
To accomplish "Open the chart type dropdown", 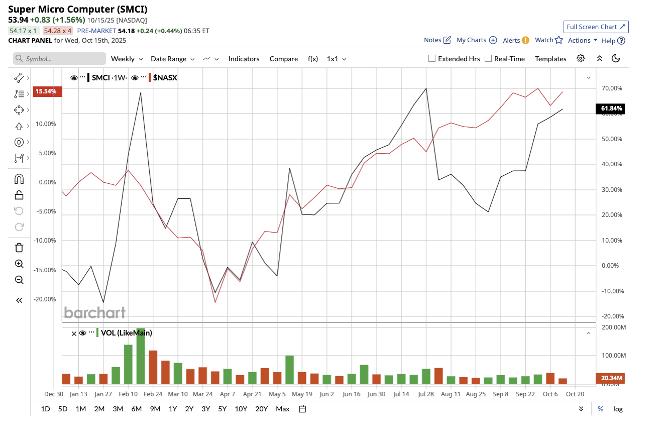I will [211, 59].
